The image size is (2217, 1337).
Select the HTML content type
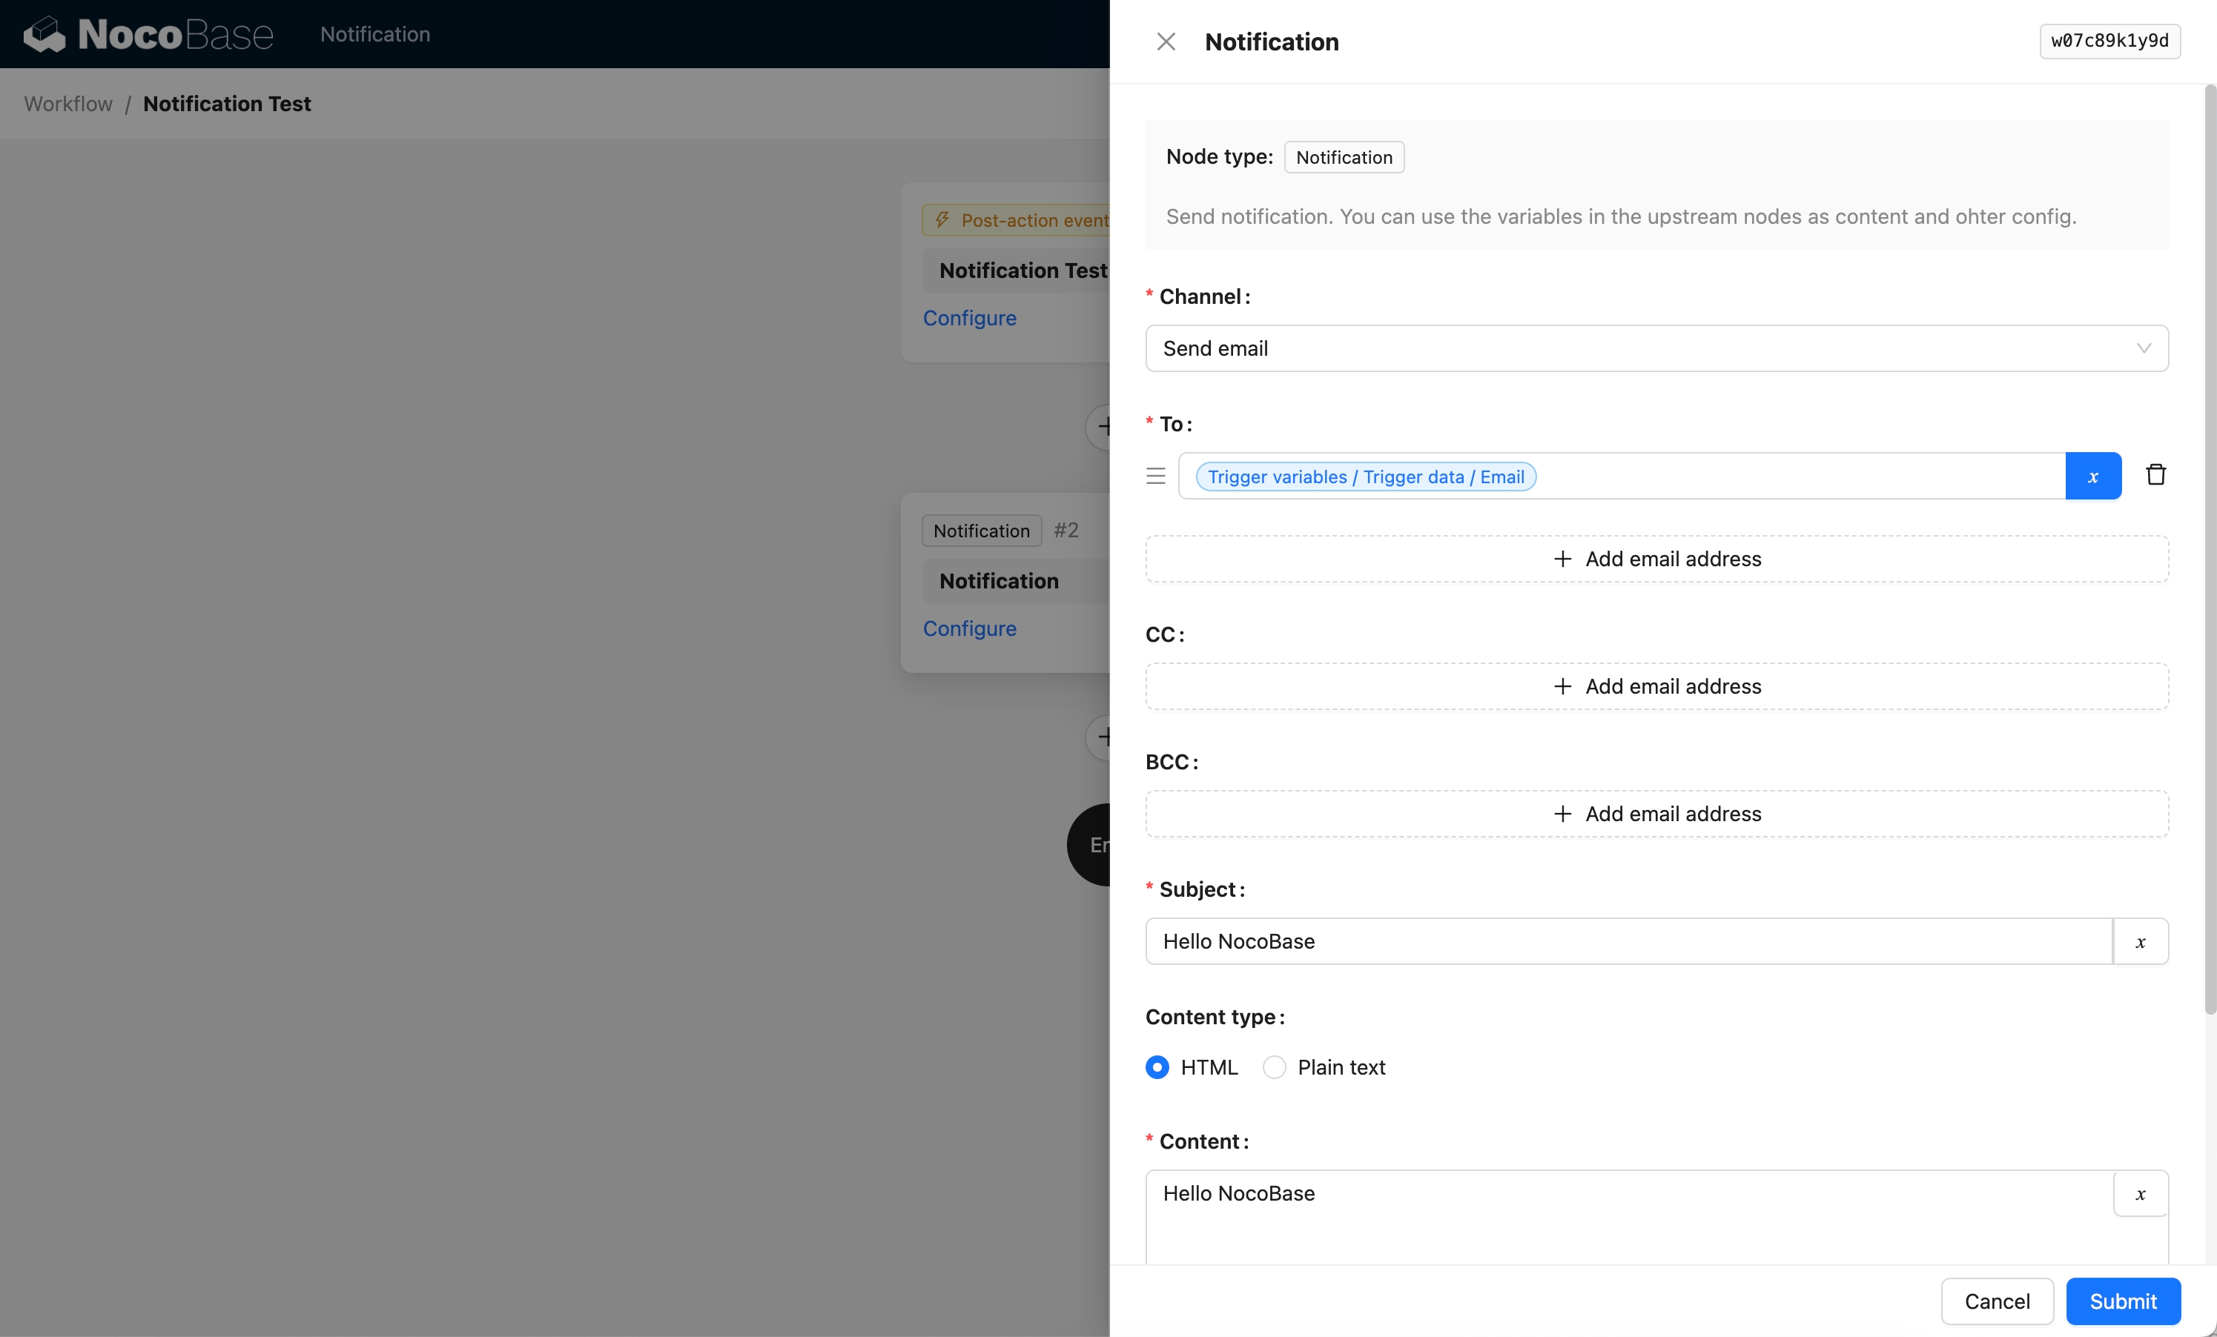pyautogui.click(x=1157, y=1067)
